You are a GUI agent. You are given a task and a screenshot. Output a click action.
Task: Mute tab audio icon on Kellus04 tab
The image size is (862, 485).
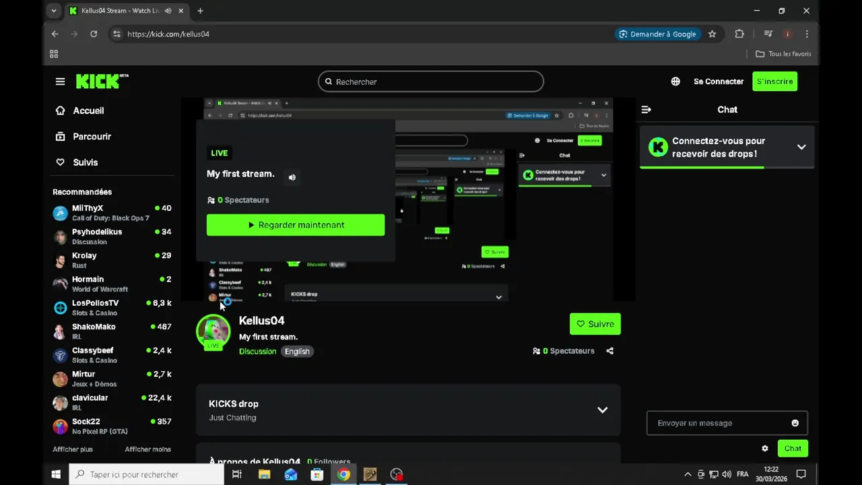pos(168,11)
